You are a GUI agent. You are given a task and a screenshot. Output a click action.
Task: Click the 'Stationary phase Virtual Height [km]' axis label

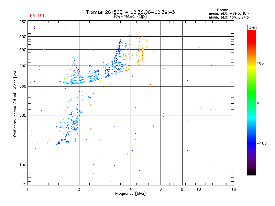point(15,103)
